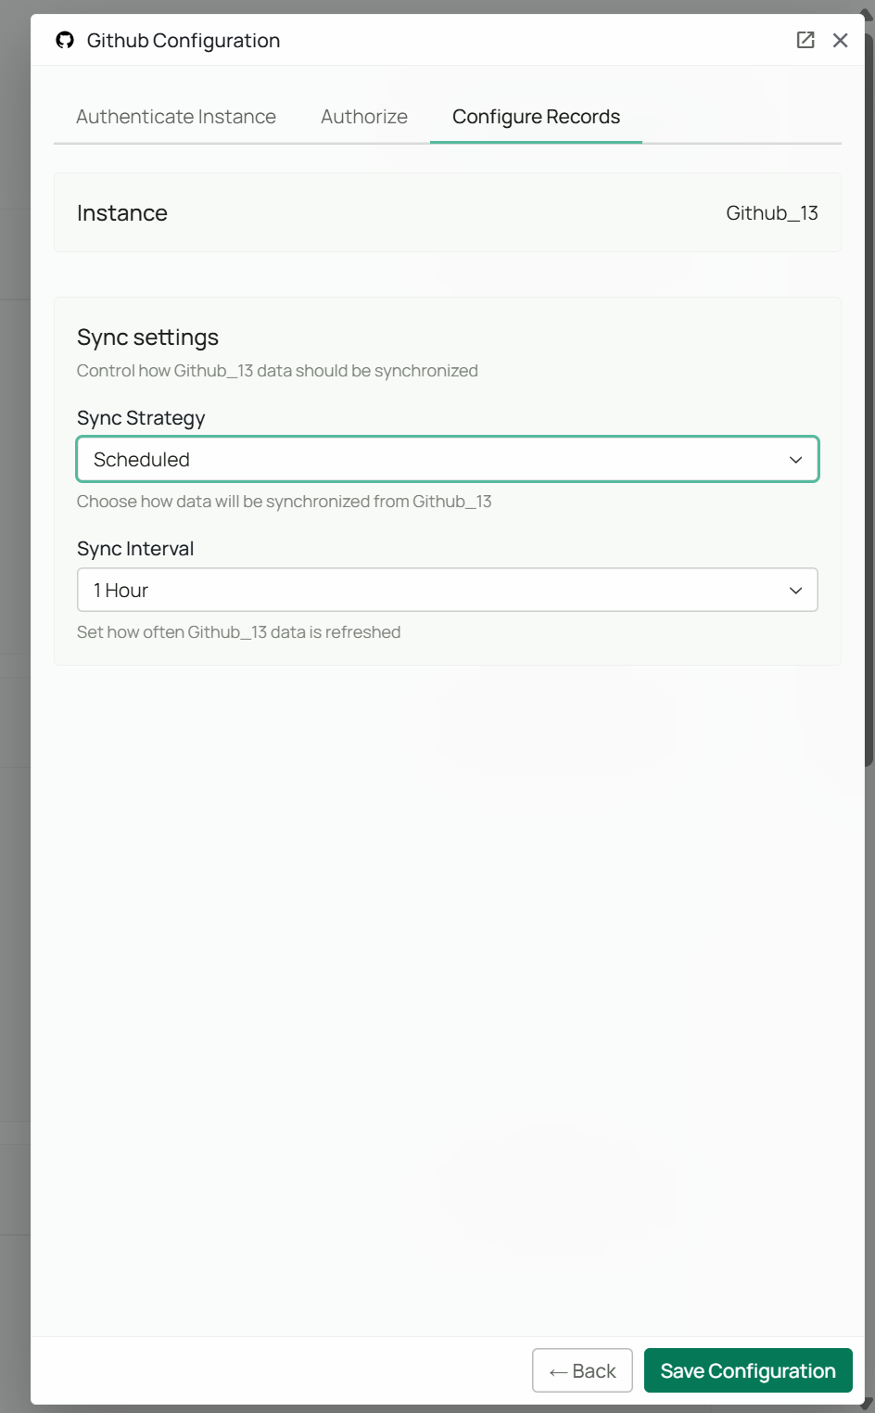Click the Sync Interval label

coord(135,549)
